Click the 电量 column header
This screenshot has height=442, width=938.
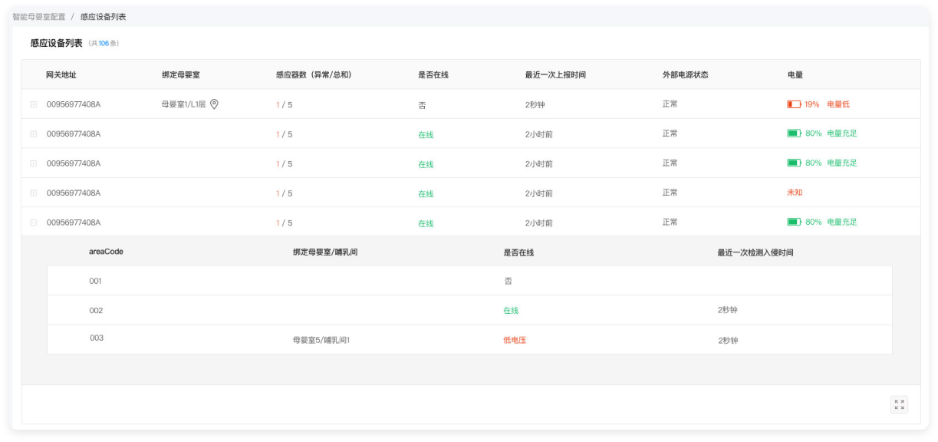795,74
